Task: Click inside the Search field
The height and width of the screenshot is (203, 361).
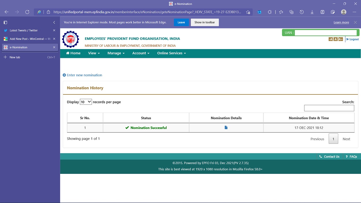Action: coord(329,108)
